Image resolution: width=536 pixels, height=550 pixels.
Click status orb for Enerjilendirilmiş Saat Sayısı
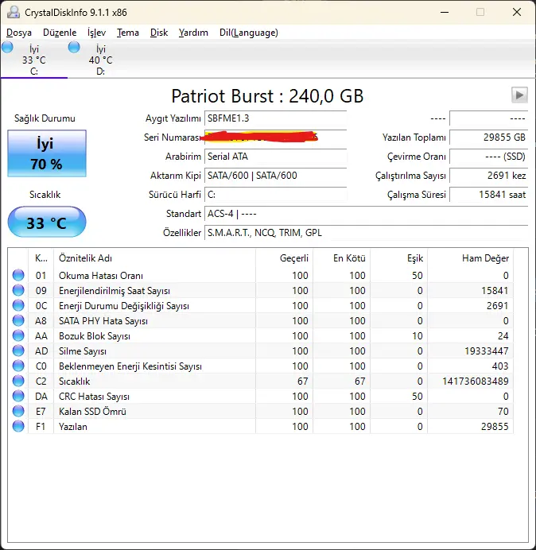coord(18,290)
